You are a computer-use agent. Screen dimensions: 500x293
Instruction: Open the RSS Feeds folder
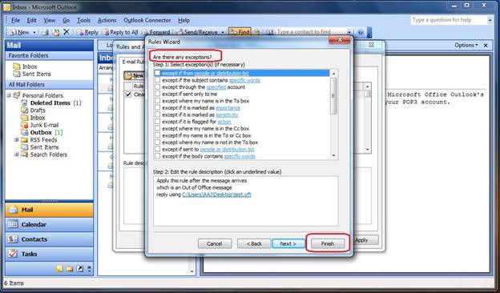pyautogui.click(x=43, y=140)
